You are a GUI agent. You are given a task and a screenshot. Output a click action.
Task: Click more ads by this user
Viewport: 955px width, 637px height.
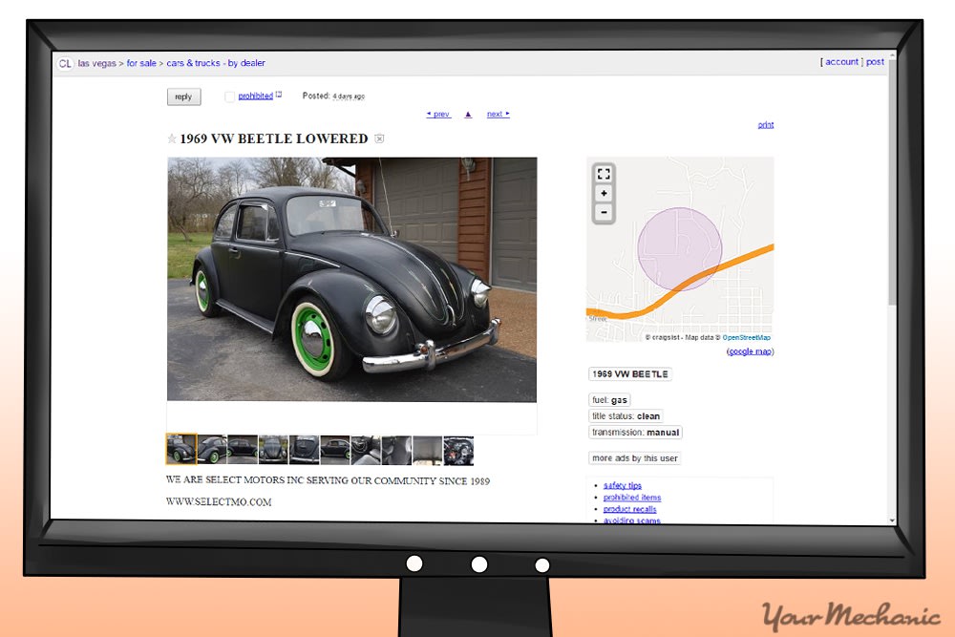tap(635, 458)
